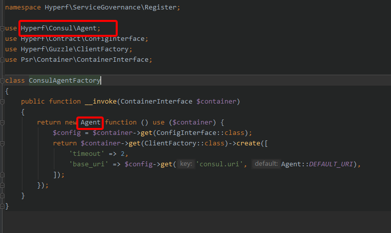This screenshot has width=391, height=233.
Task: Click 'ContainerInterface' type hint in __invoke signature
Action: [157, 102]
